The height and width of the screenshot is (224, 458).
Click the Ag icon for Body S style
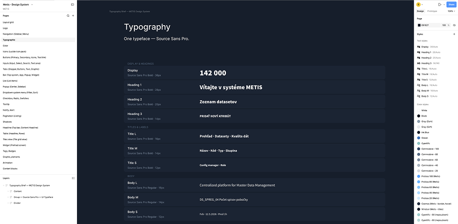pyautogui.click(x=419, y=96)
